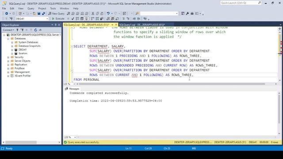This screenshot has height=159, width=283.
Task: Close the SQLQuery2.sql tab
Action: click(116, 25)
